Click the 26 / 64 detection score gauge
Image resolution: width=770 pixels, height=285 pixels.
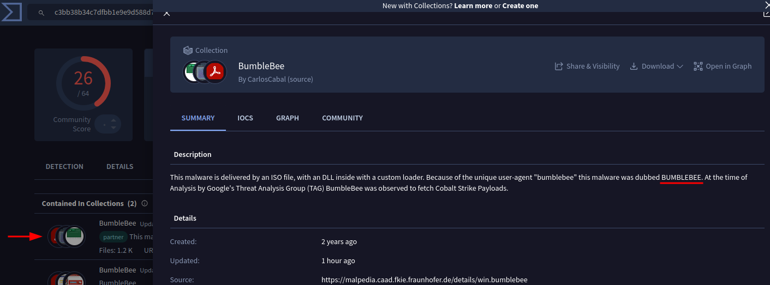pyautogui.click(x=83, y=82)
